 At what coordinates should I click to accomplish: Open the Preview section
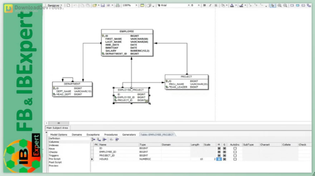(53, 166)
